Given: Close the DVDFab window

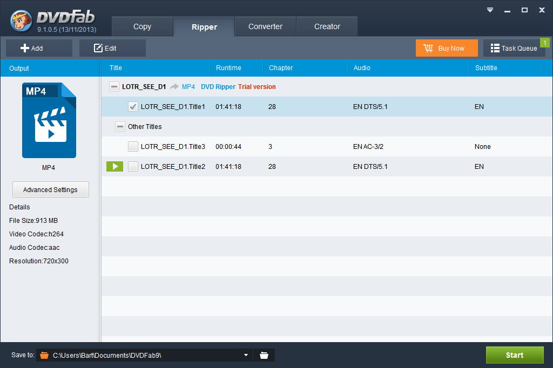Looking at the screenshot, I should 542,10.
